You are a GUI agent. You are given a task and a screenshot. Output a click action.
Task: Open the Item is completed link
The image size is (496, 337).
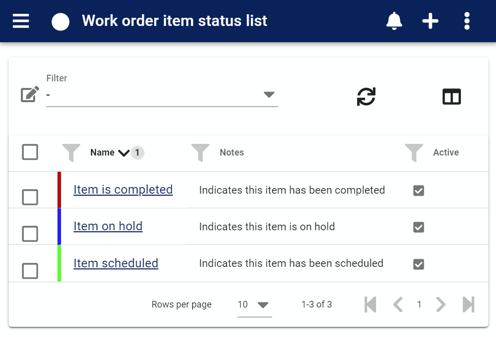(123, 190)
